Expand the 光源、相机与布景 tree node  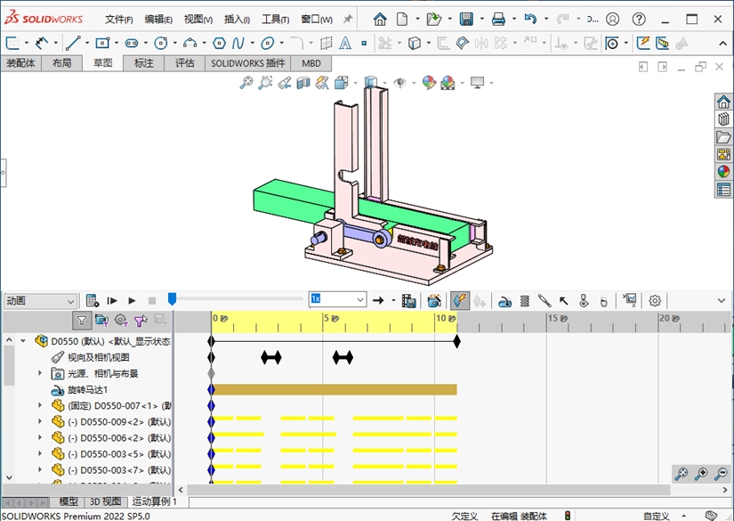coord(40,374)
